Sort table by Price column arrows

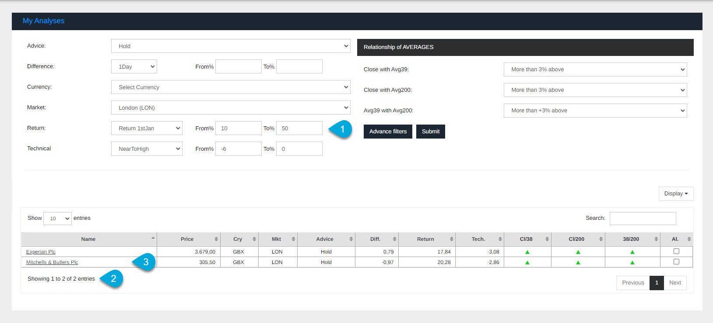click(x=216, y=239)
